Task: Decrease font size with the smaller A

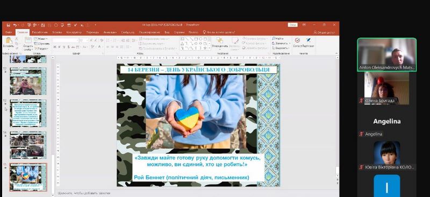Action: tap(96, 40)
